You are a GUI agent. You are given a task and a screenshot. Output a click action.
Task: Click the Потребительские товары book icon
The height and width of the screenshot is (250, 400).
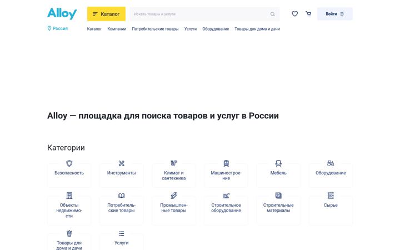(x=122, y=196)
